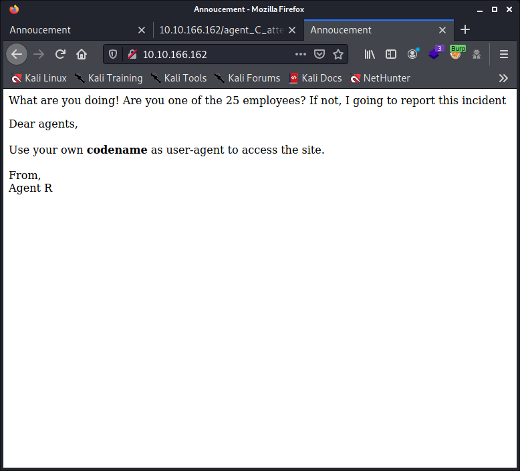Open the Firefox home page

pyautogui.click(x=82, y=54)
